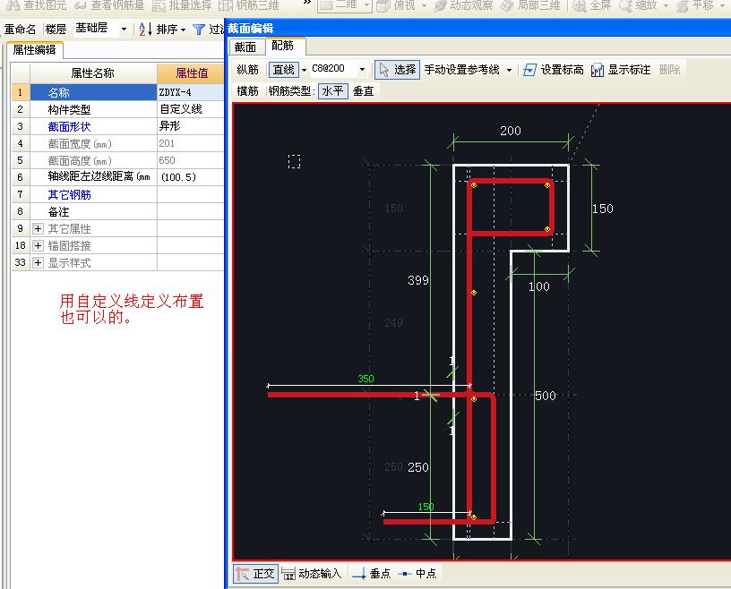Click the name value ZDYX-4 field

tap(191, 92)
